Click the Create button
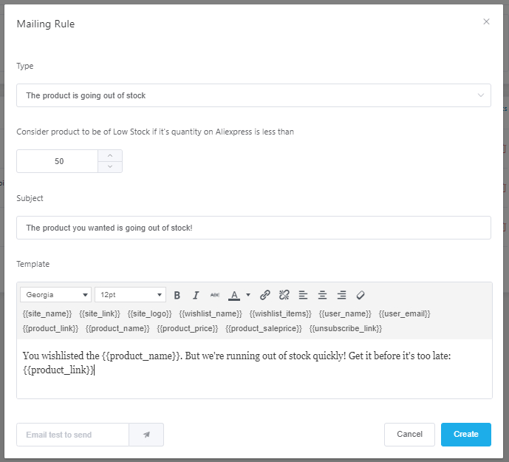Screen dimensions: 509x462 point(465,435)
